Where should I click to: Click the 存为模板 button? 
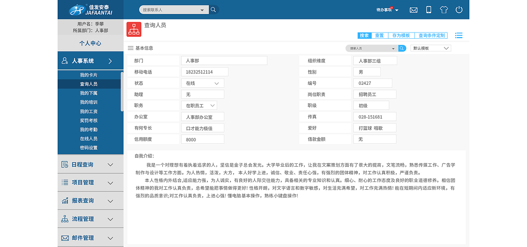[x=401, y=35]
